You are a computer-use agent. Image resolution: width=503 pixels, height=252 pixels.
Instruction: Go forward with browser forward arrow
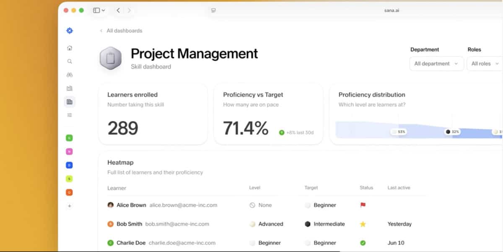129,10
